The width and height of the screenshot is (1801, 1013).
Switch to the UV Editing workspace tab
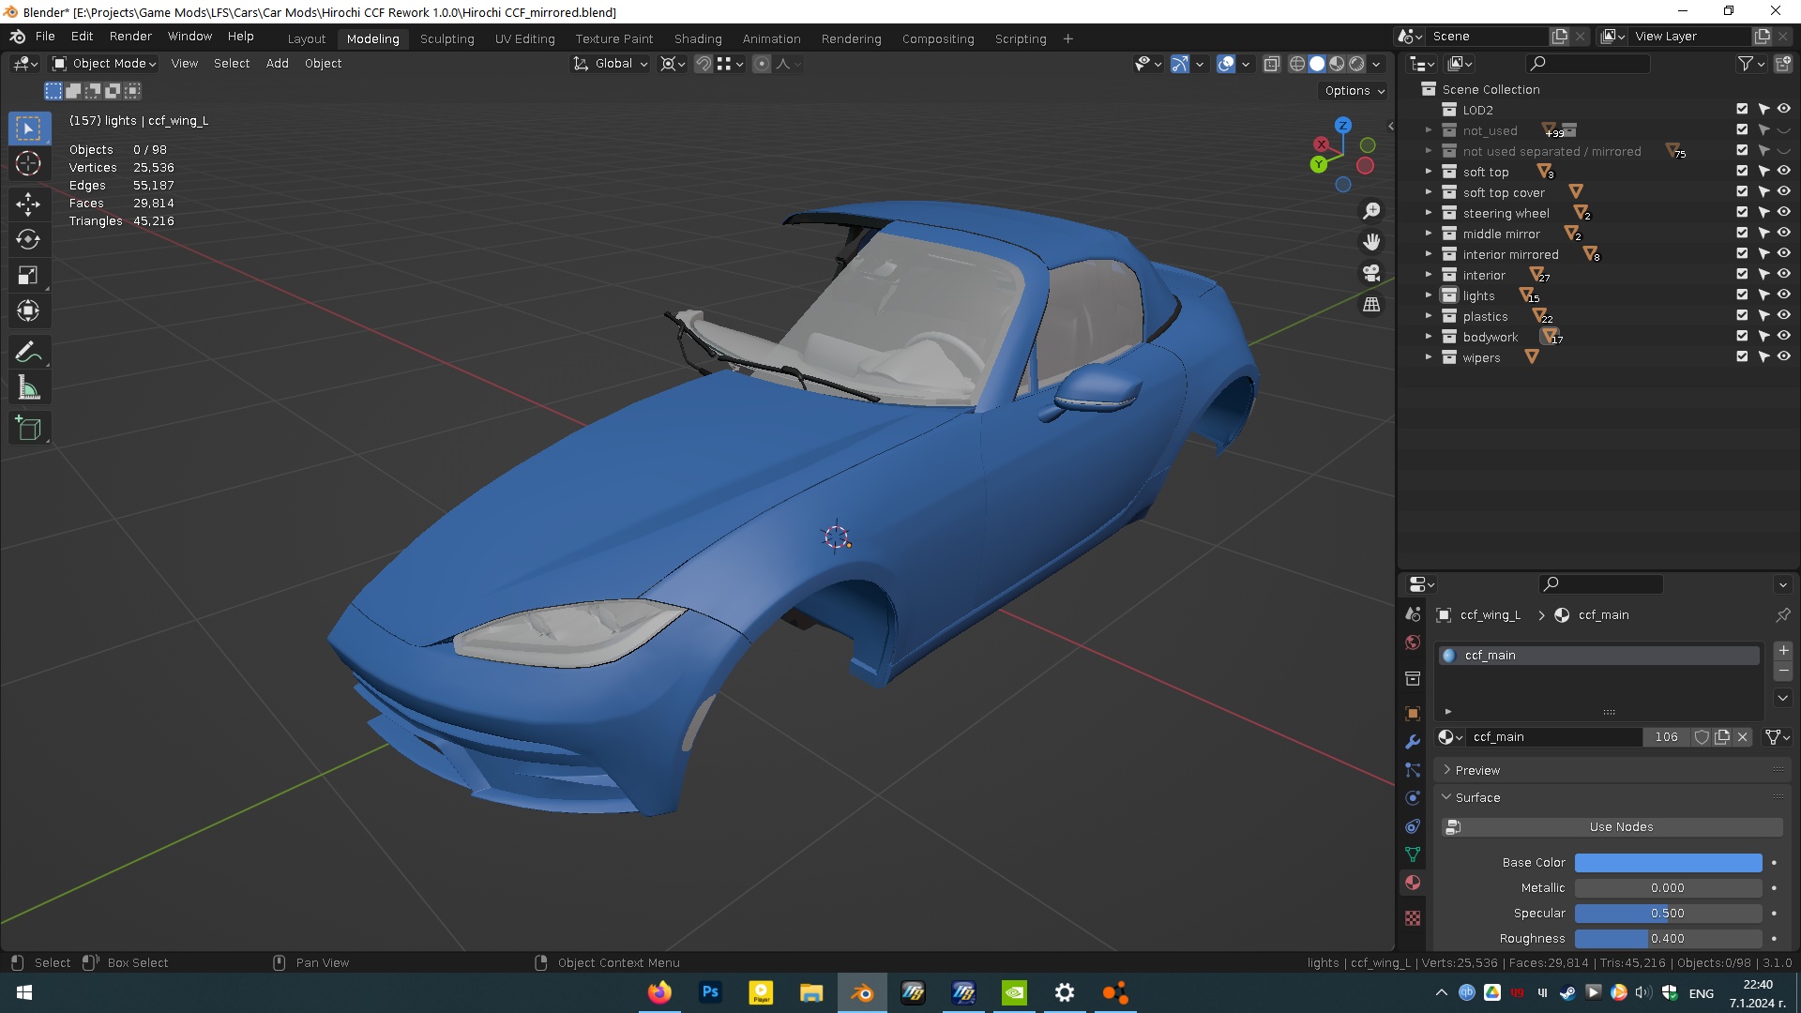[524, 38]
